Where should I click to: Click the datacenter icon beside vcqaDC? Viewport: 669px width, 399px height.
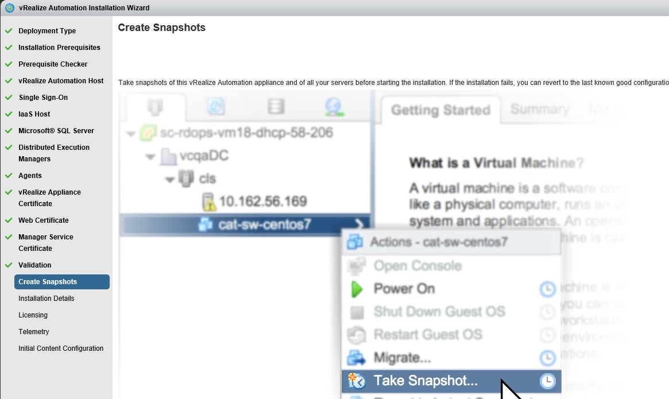168,156
